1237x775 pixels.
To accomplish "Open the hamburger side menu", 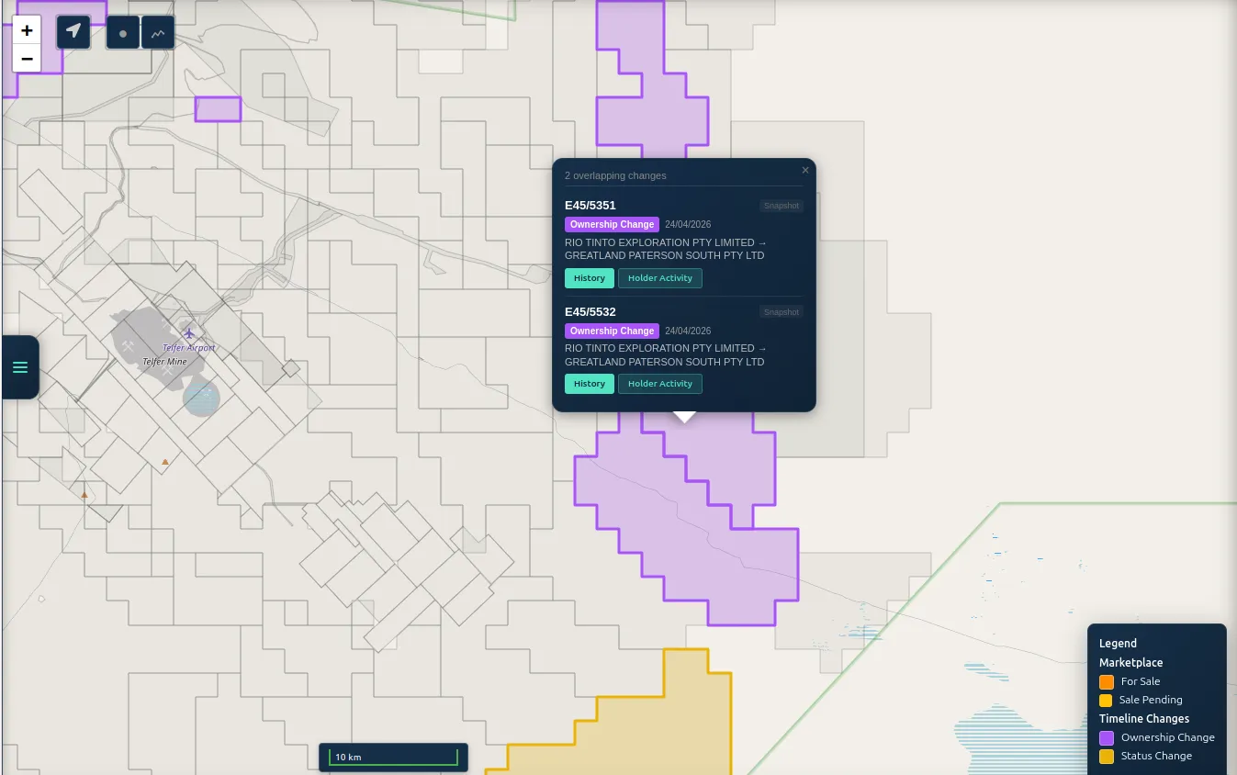I will 20,367.
